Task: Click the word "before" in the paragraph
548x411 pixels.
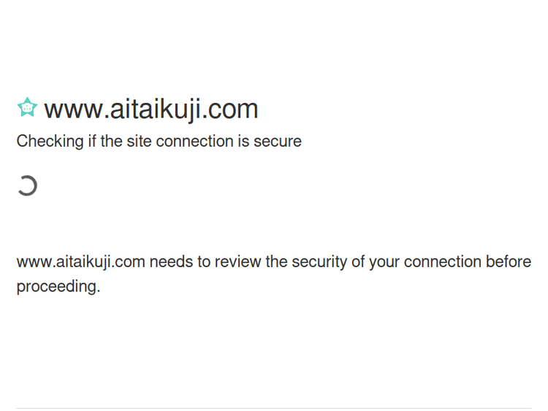Action: click(508, 261)
